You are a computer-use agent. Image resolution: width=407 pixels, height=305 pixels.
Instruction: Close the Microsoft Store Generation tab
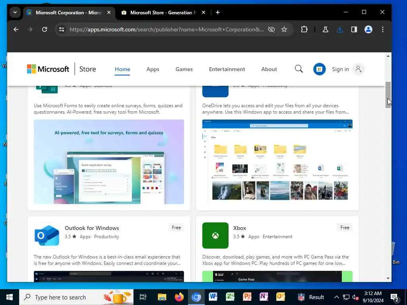pyautogui.click(x=203, y=12)
